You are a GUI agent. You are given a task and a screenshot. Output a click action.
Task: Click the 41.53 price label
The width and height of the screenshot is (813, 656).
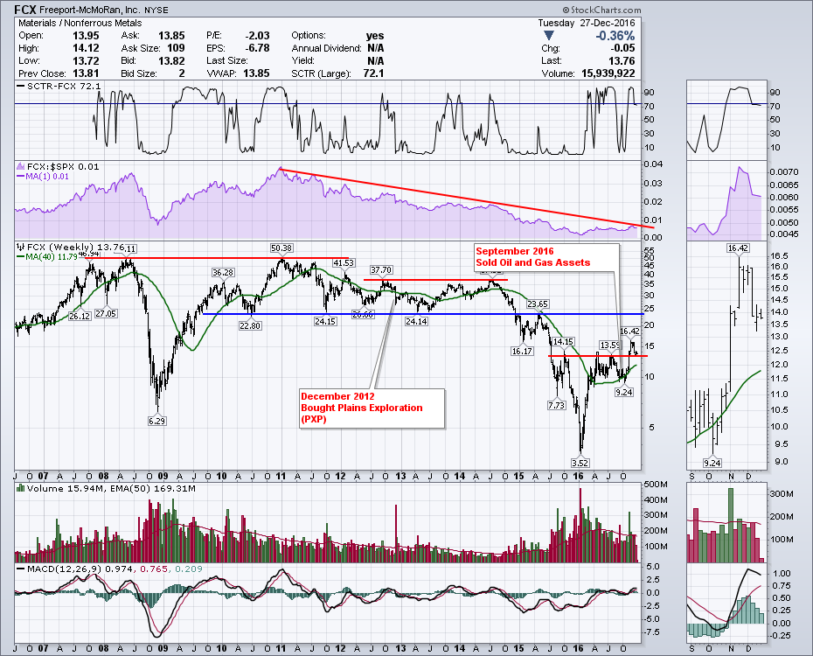coord(344,263)
